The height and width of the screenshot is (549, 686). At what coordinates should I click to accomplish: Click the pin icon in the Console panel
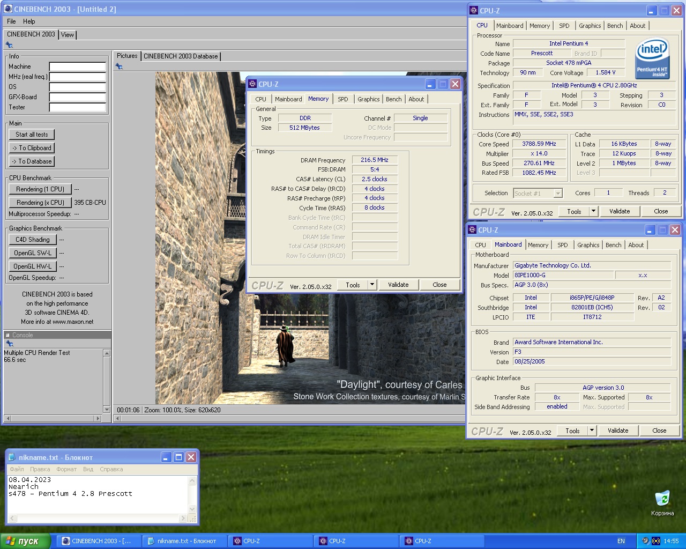point(9,344)
